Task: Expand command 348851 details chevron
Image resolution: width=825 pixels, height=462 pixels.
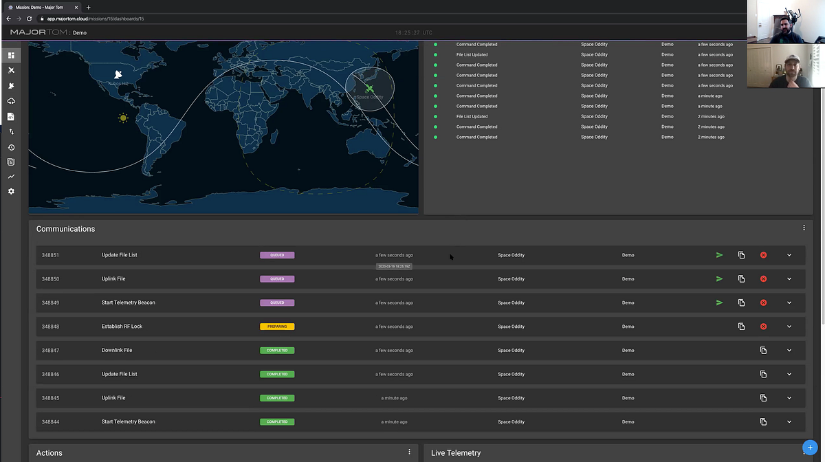Action: coord(789,255)
